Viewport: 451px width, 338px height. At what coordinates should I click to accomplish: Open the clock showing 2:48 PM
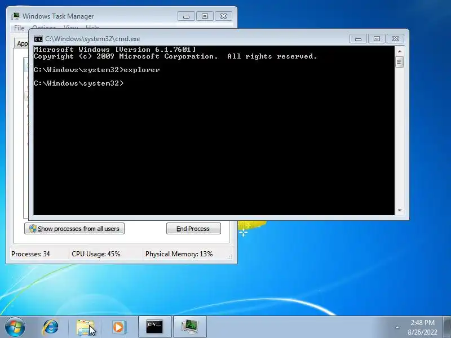pyautogui.click(x=422, y=327)
